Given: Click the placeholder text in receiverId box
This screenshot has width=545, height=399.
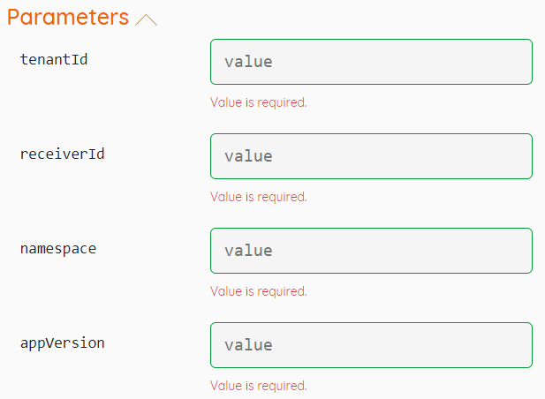Looking at the screenshot, I should pyautogui.click(x=248, y=156).
